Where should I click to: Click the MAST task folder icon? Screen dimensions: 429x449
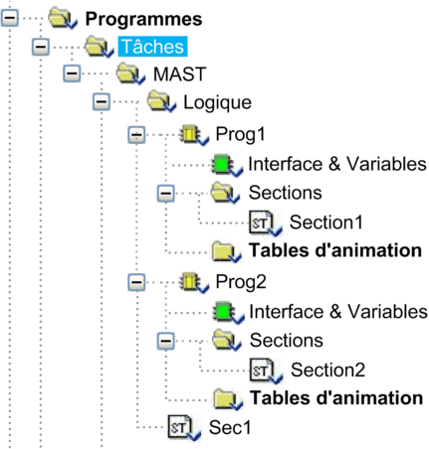tap(130, 75)
